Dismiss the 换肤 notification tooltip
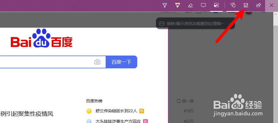278x123 pixels. [229, 23]
